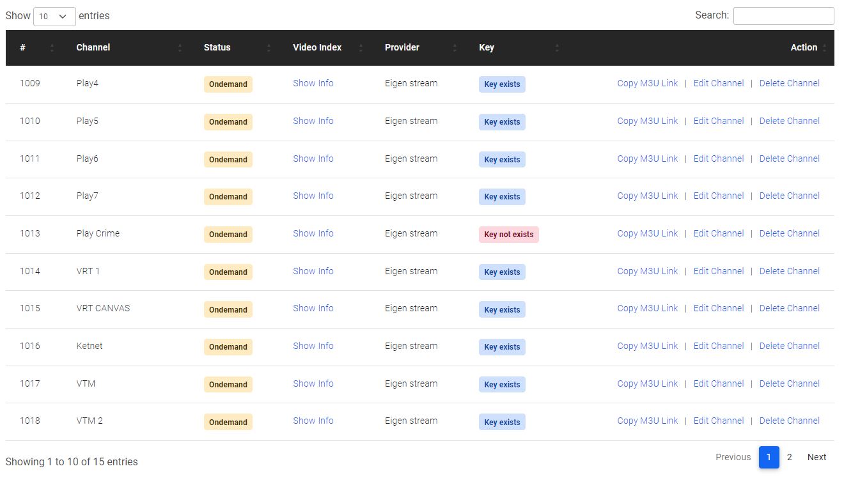Copy M3U Link for Play Crime
Image resolution: width=844 pixels, height=480 pixels.
[x=647, y=233]
